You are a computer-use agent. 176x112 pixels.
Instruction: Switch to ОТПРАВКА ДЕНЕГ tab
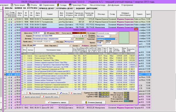[65, 8]
